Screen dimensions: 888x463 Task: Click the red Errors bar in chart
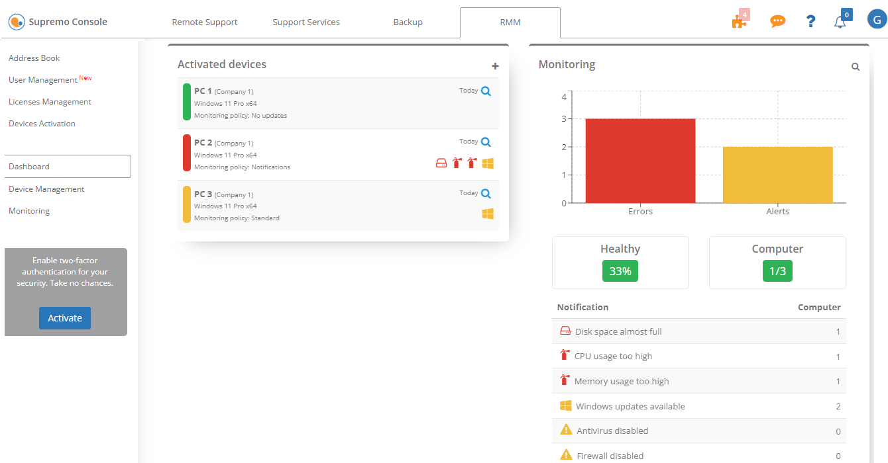pos(640,161)
